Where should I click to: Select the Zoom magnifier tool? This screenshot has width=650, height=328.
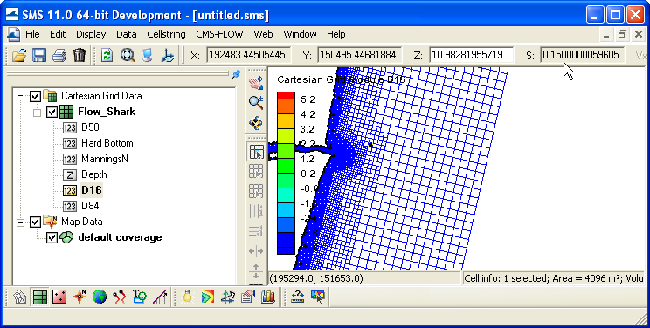256,102
